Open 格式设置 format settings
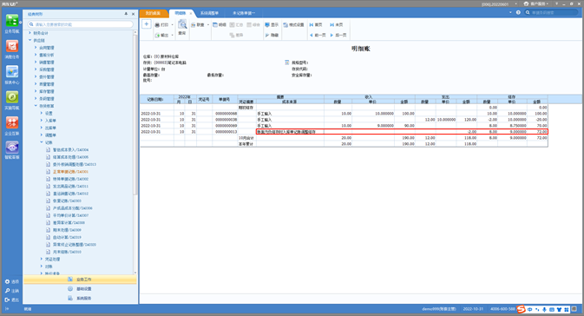Image resolution: width=584 pixels, height=316 pixels. click(x=293, y=25)
